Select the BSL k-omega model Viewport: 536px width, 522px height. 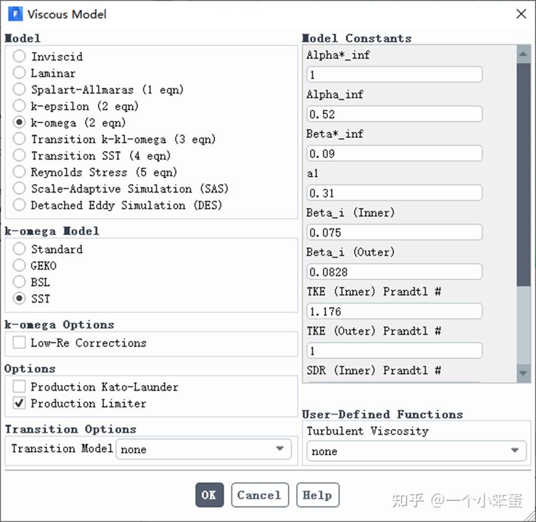pos(20,282)
